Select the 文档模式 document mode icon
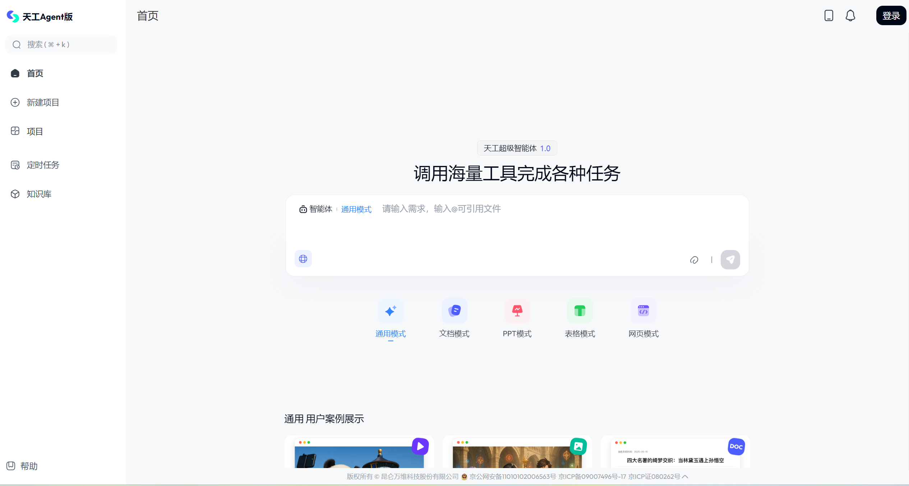 pos(454,311)
